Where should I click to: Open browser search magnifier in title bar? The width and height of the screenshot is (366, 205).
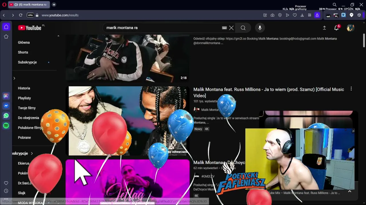(x=335, y=5)
